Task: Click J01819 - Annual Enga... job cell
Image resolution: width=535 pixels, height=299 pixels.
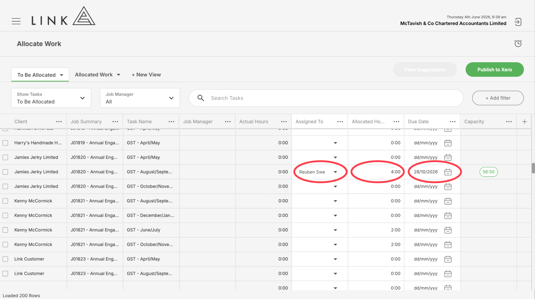Action: (95, 143)
